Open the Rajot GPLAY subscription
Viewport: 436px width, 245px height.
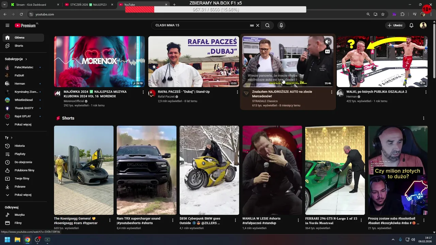point(23,116)
